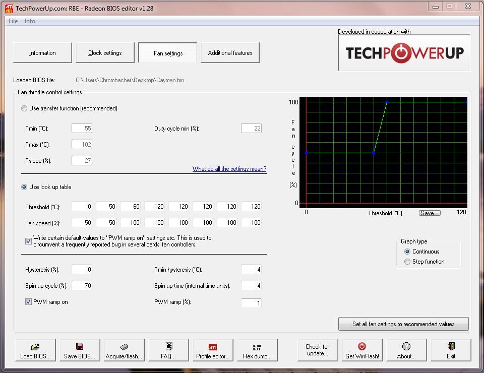Click the Tmin hysteresis (°C) field
The image size is (484, 373).
pyautogui.click(x=251, y=269)
